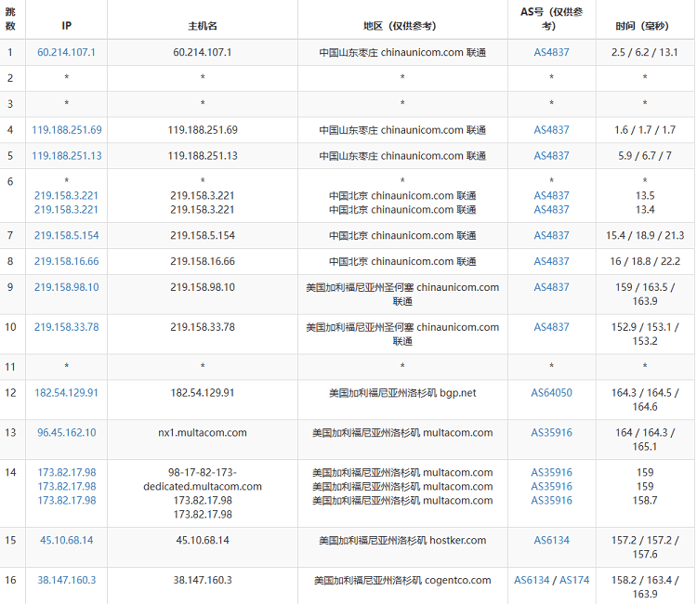Open the AS64050 link
This screenshot has height=604, width=697.
point(552,393)
